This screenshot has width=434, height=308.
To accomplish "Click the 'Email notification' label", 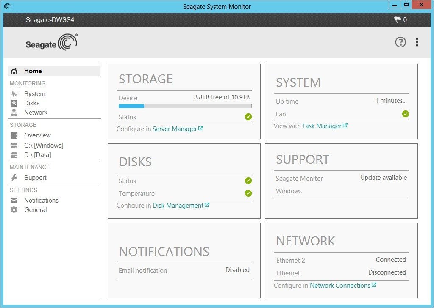I will pyautogui.click(x=143, y=271).
